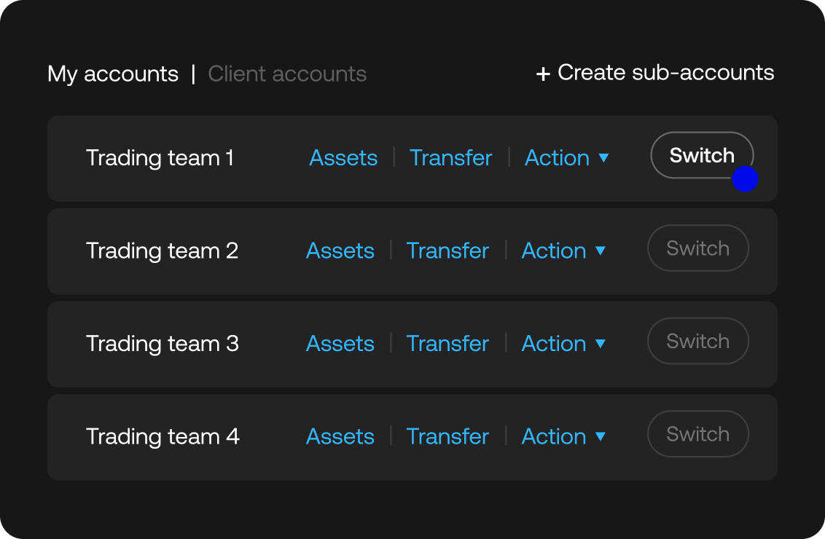
Task: Open Assets for Trading team 2
Action: pos(340,251)
